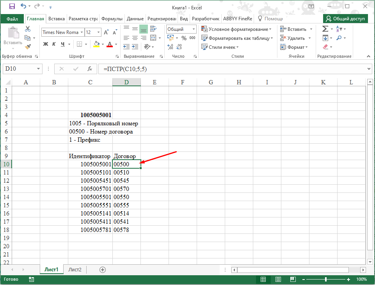
Task: Toggle align text left
Action: (126, 38)
